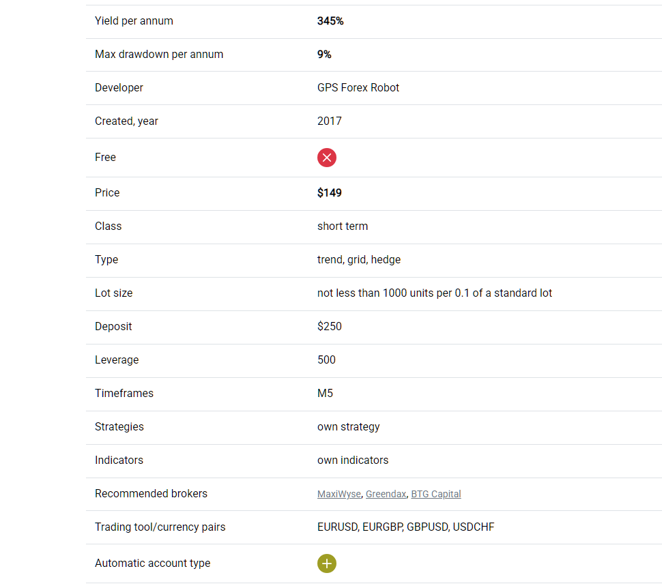The height and width of the screenshot is (586, 662).
Task: Click the 'own indicators' value
Action: point(353,460)
